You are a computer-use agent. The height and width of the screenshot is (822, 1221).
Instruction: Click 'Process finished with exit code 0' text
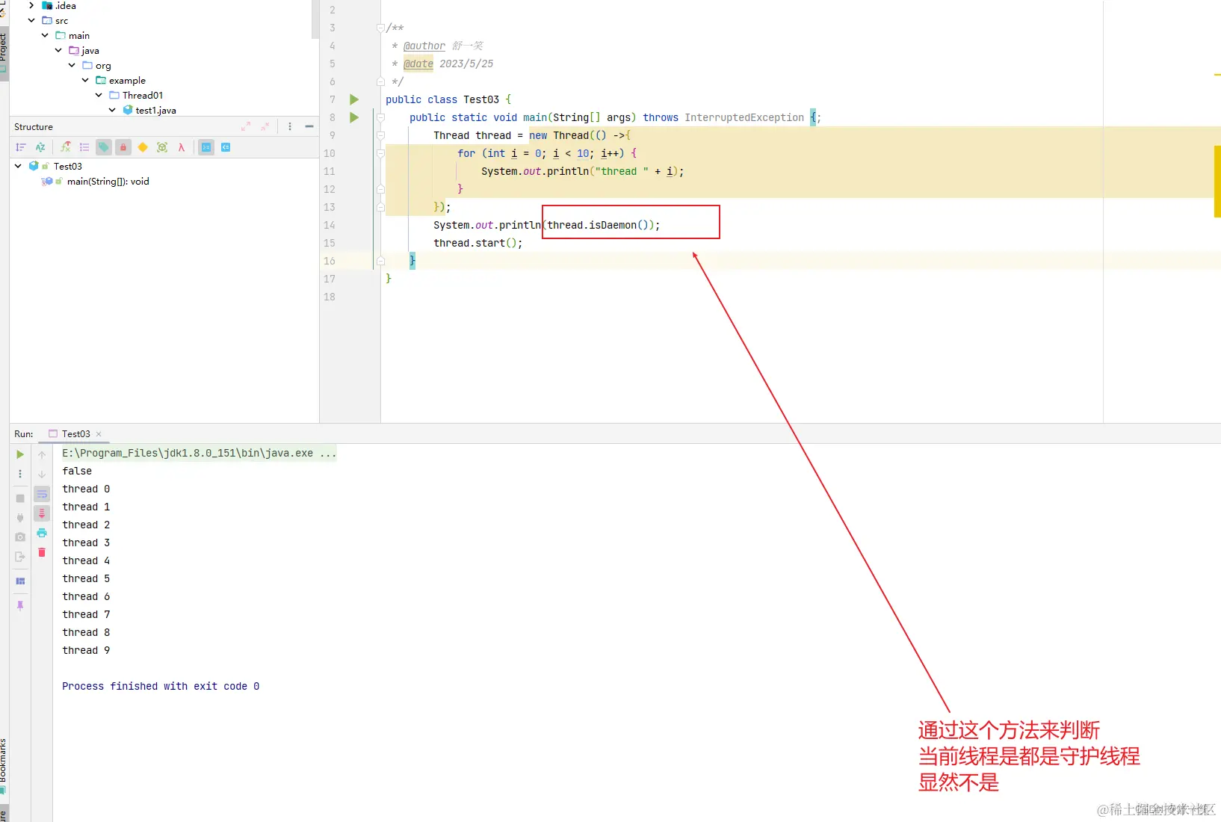tap(161, 686)
